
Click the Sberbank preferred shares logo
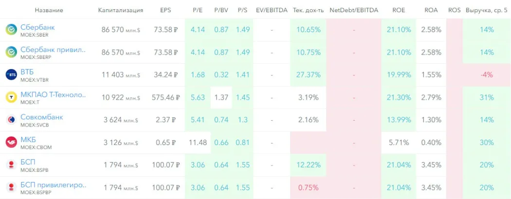[x=11, y=52]
